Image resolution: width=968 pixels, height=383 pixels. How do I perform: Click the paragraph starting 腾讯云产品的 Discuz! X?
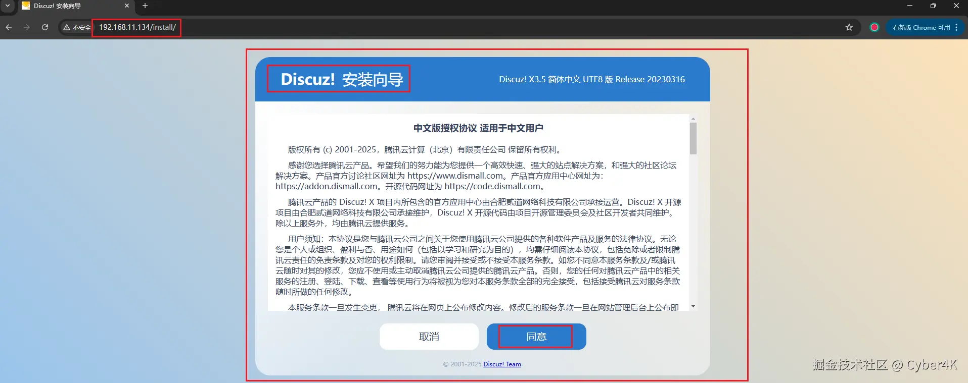pyautogui.click(x=478, y=212)
